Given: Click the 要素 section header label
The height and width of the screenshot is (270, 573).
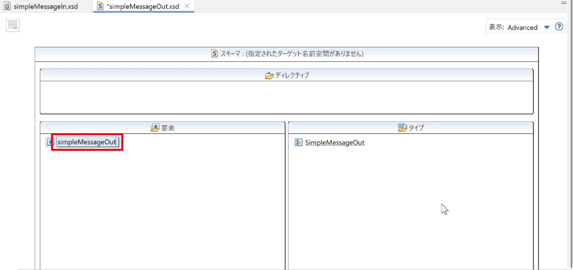Looking at the screenshot, I should (168, 128).
